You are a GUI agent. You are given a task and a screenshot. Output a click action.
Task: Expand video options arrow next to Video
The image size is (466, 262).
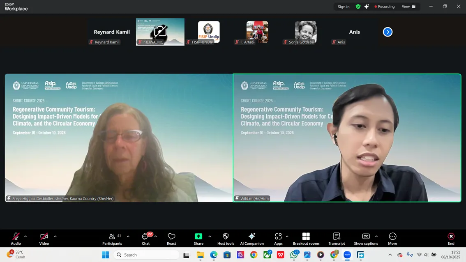coord(55,237)
